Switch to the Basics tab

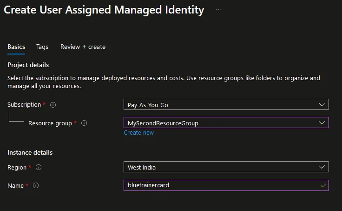(16, 47)
